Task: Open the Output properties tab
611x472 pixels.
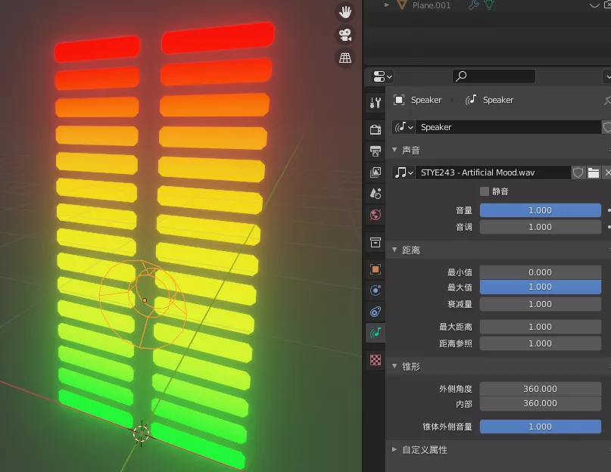Action: tap(375, 151)
